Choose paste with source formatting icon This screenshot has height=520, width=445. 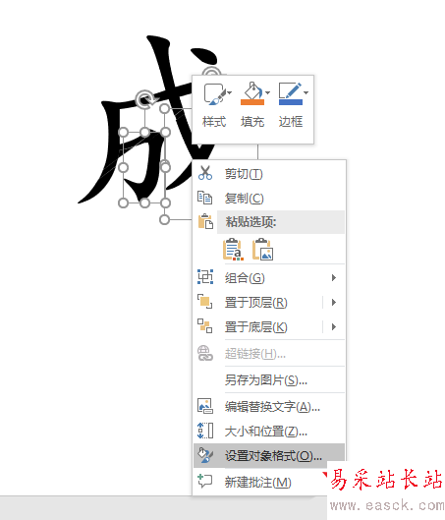[x=233, y=250]
